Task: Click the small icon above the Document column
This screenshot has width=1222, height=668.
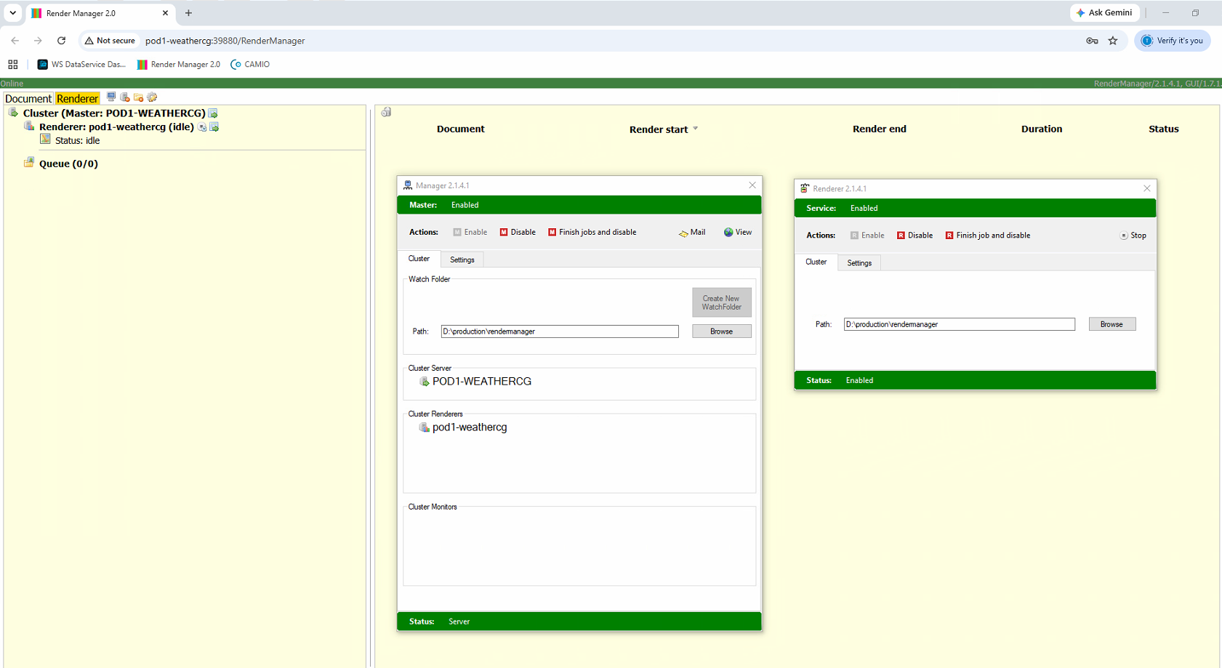Action: 386,112
